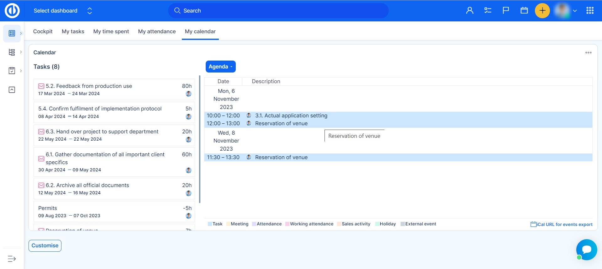Open the calendar icon in header
This screenshot has width=602, height=269.
pos(524,11)
